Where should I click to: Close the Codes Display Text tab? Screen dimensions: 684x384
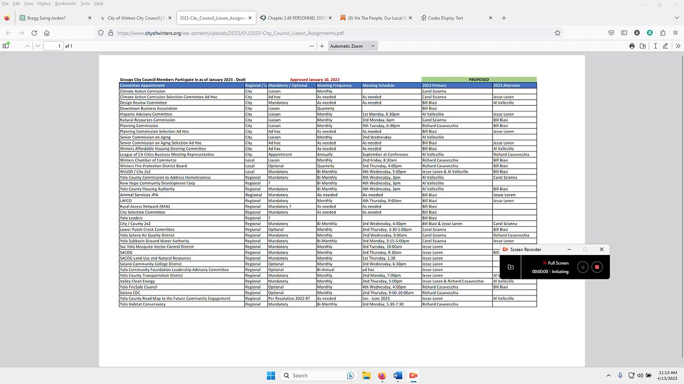coord(491,18)
